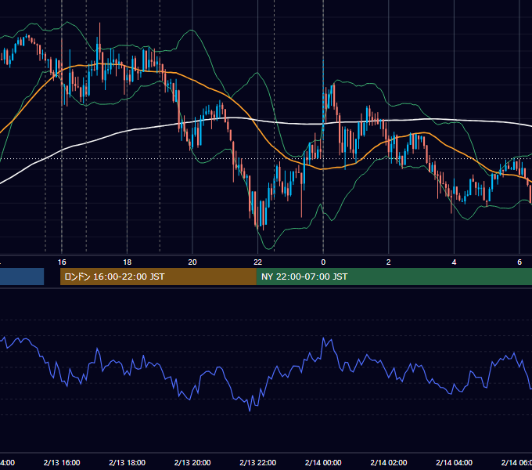Click the 6 hour axis label
The width and height of the screenshot is (532, 470).
pyautogui.click(x=519, y=262)
